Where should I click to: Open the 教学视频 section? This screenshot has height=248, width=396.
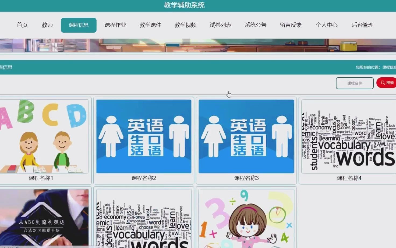coord(185,25)
